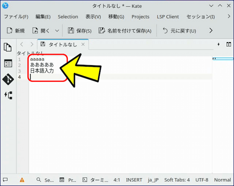This screenshot has width=234, height=186.
Task: Open the UTF-8 encoding selector
Action: pyautogui.click(x=202, y=180)
